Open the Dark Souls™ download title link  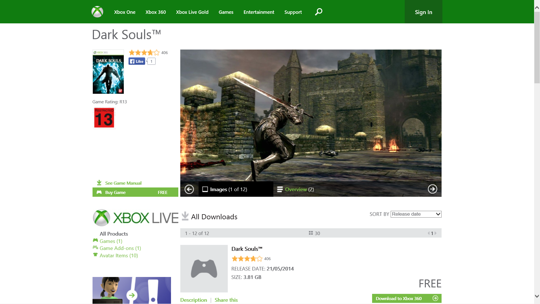pos(247,249)
